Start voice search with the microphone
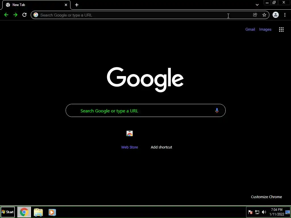Image resolution: width=291 pixels, height=218 pixels. tap(217, 111)
